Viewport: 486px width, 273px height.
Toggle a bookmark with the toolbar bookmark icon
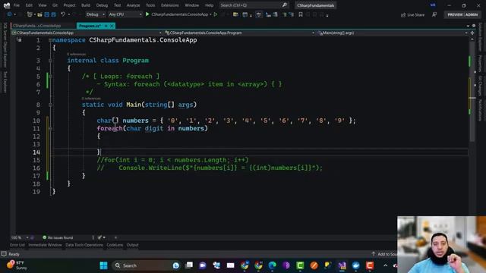coord(301,14)
